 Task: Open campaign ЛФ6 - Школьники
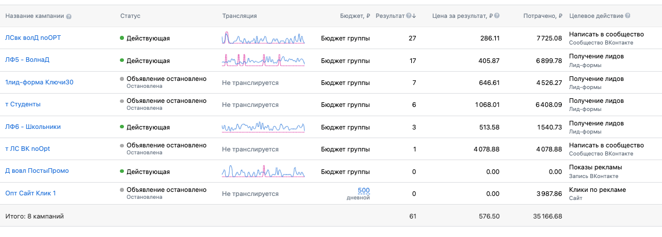(x=33, y=127)
